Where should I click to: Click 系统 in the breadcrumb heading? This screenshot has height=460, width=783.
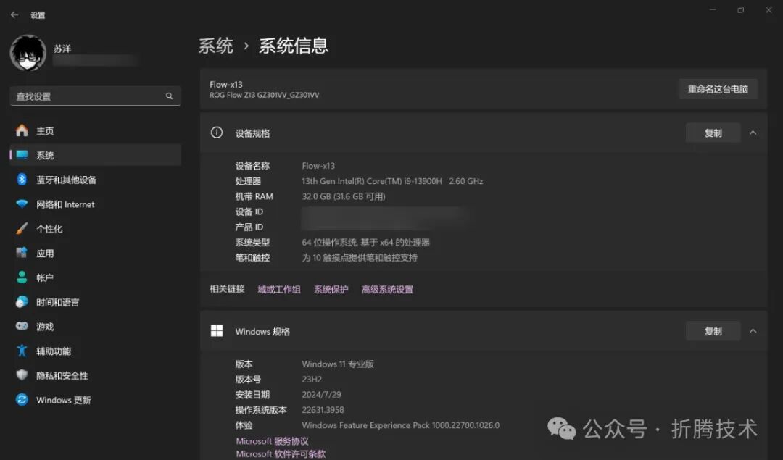coord(216,46)
